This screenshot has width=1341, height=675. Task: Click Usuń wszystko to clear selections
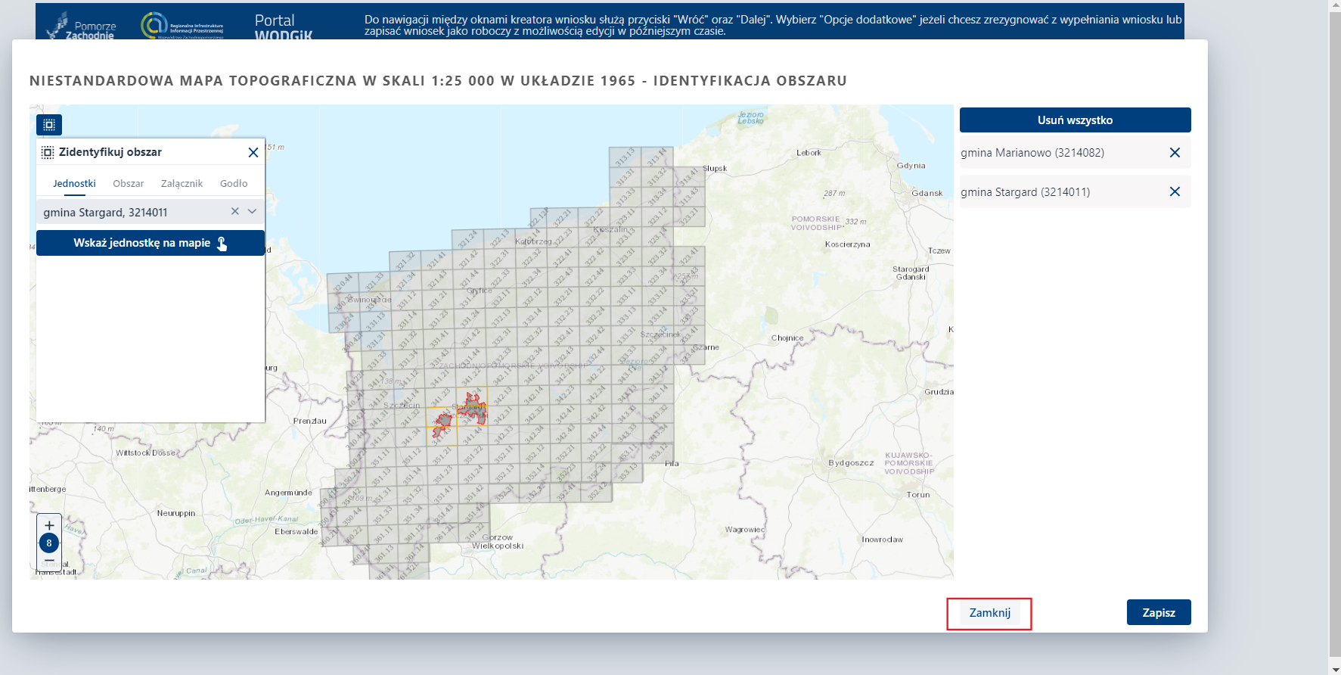tap(1075, 120)
